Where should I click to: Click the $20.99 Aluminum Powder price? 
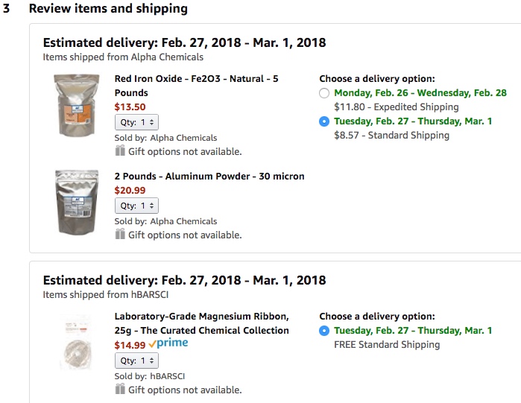(130, 191)
